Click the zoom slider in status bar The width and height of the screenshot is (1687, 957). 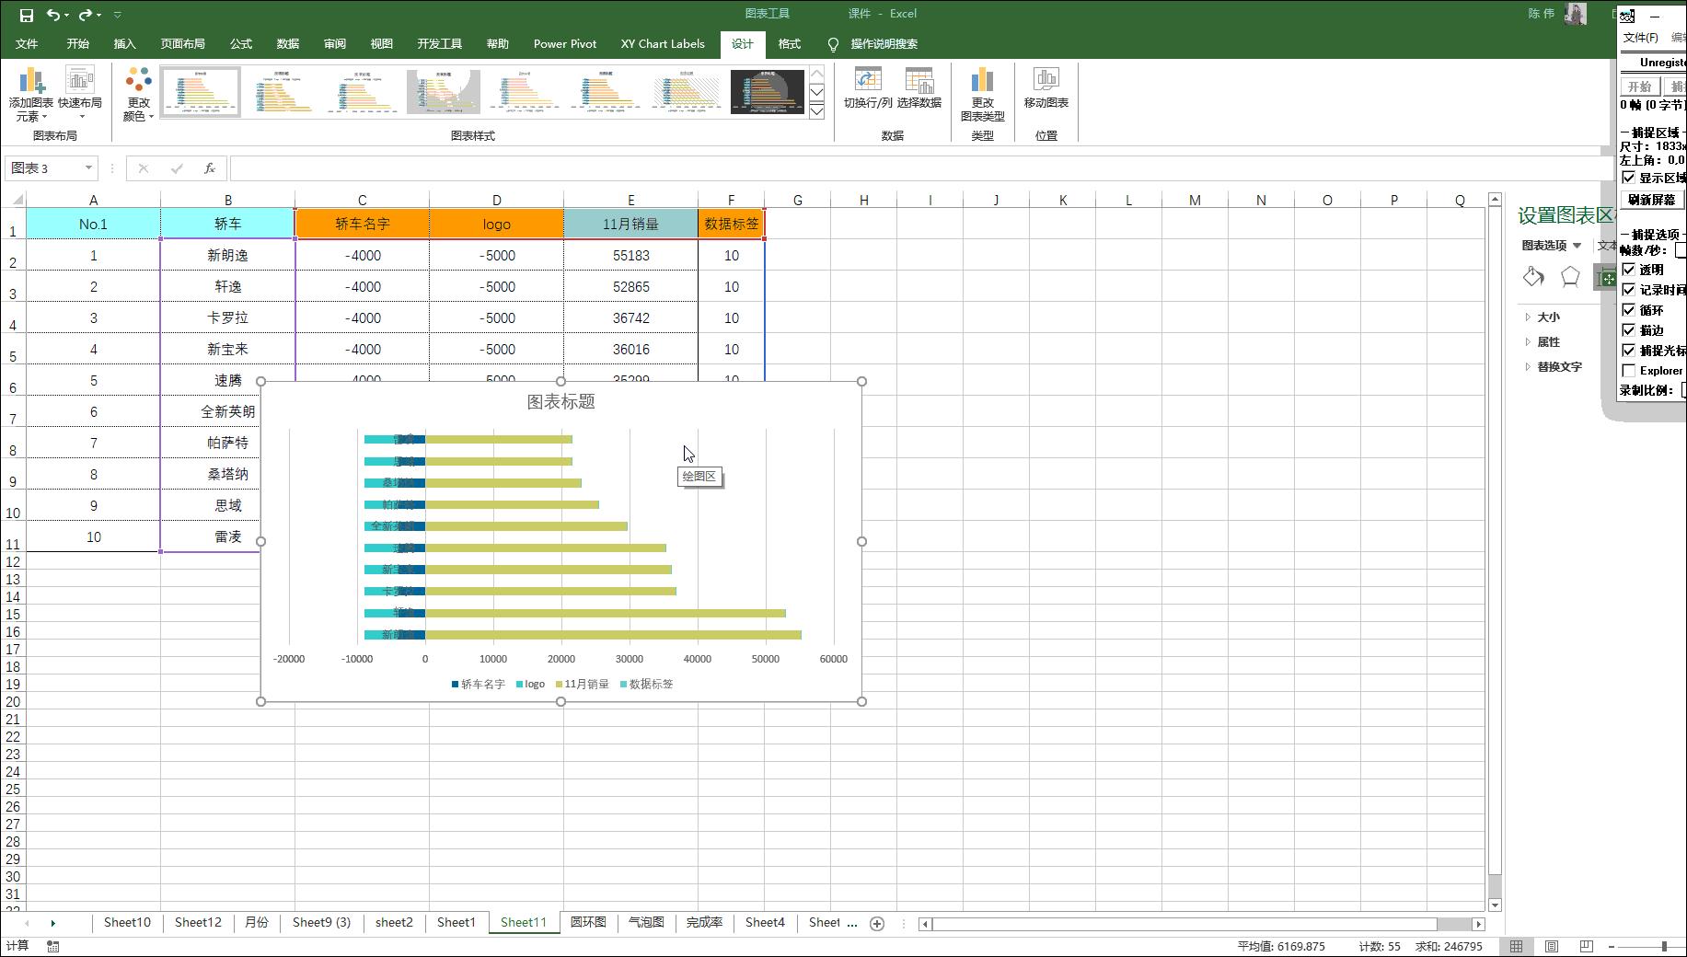pos(1663,946)
